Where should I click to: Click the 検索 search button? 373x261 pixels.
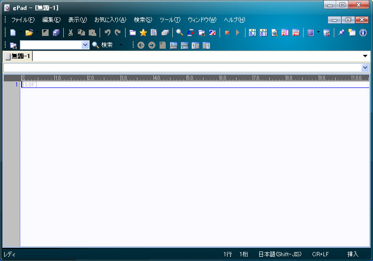coord(102,45)
